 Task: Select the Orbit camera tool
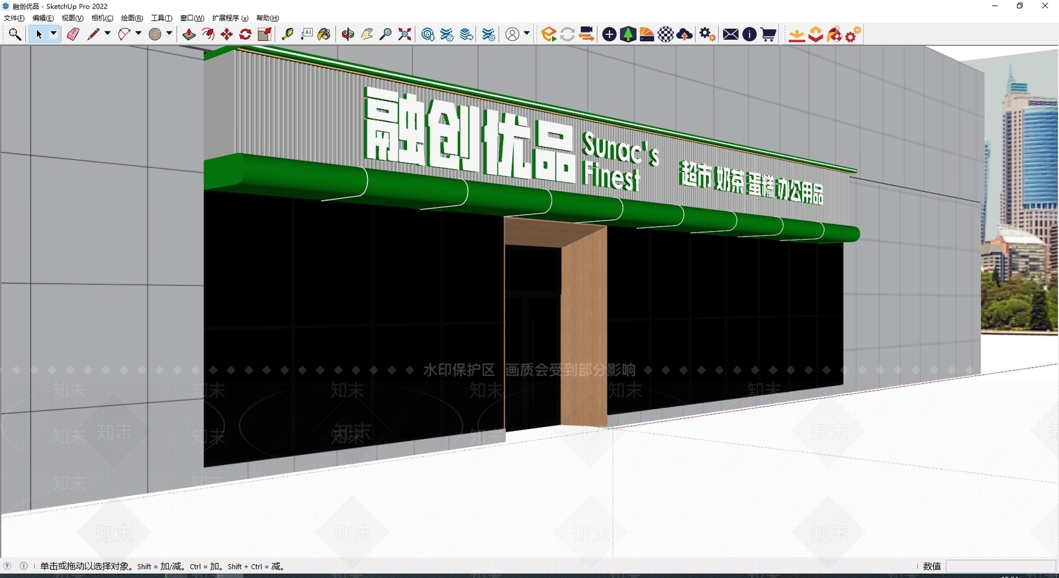point(348,34)
